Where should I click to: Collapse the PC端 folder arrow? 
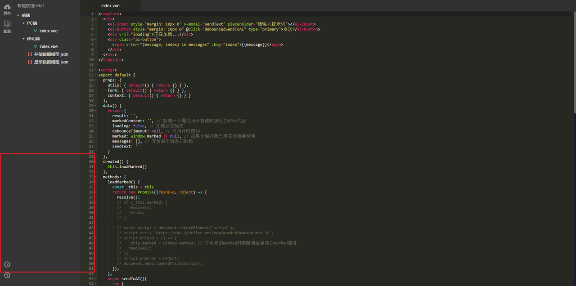[x=24, y=23]
